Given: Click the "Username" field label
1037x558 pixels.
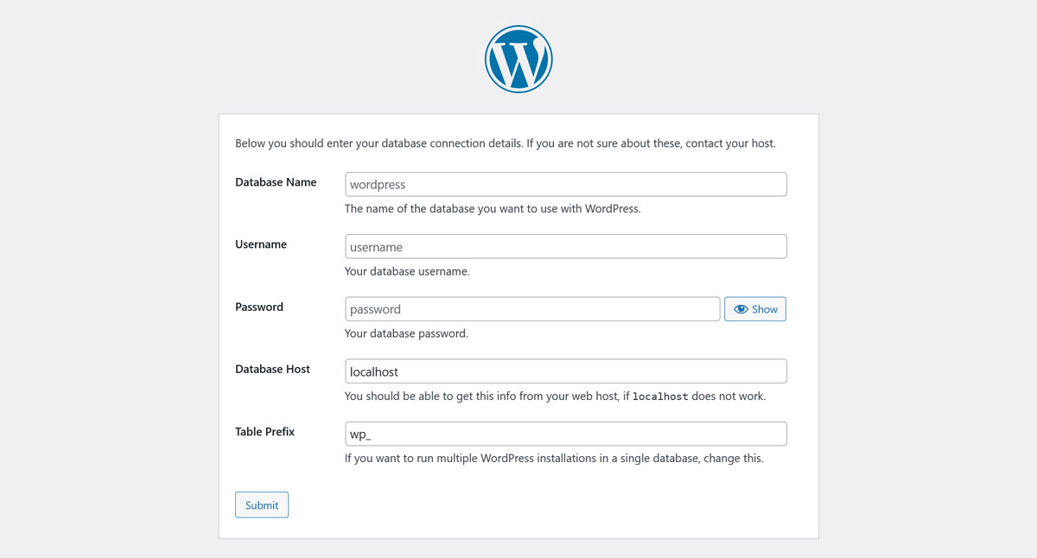Looking at the screenshot, I should click(261, 244).
